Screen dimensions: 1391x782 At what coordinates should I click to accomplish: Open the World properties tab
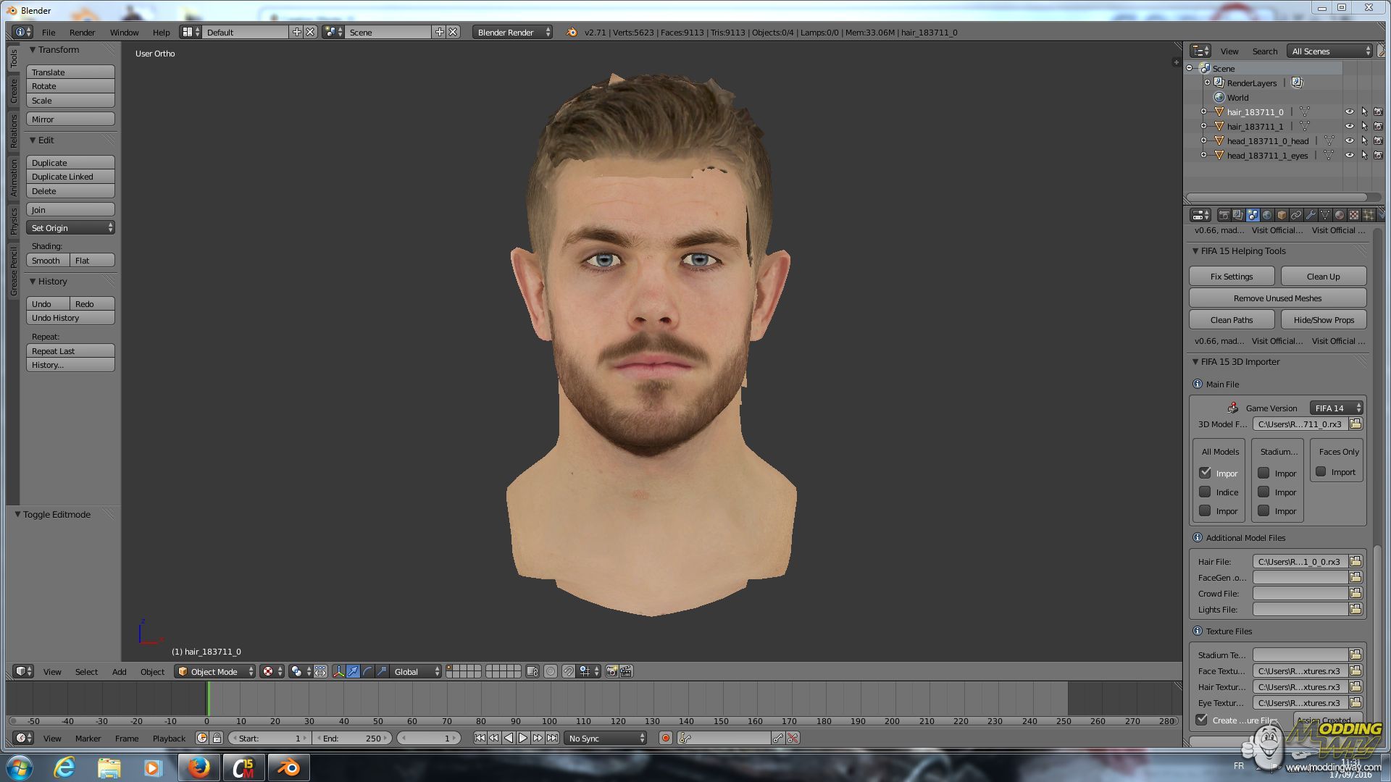(1267, 215)
